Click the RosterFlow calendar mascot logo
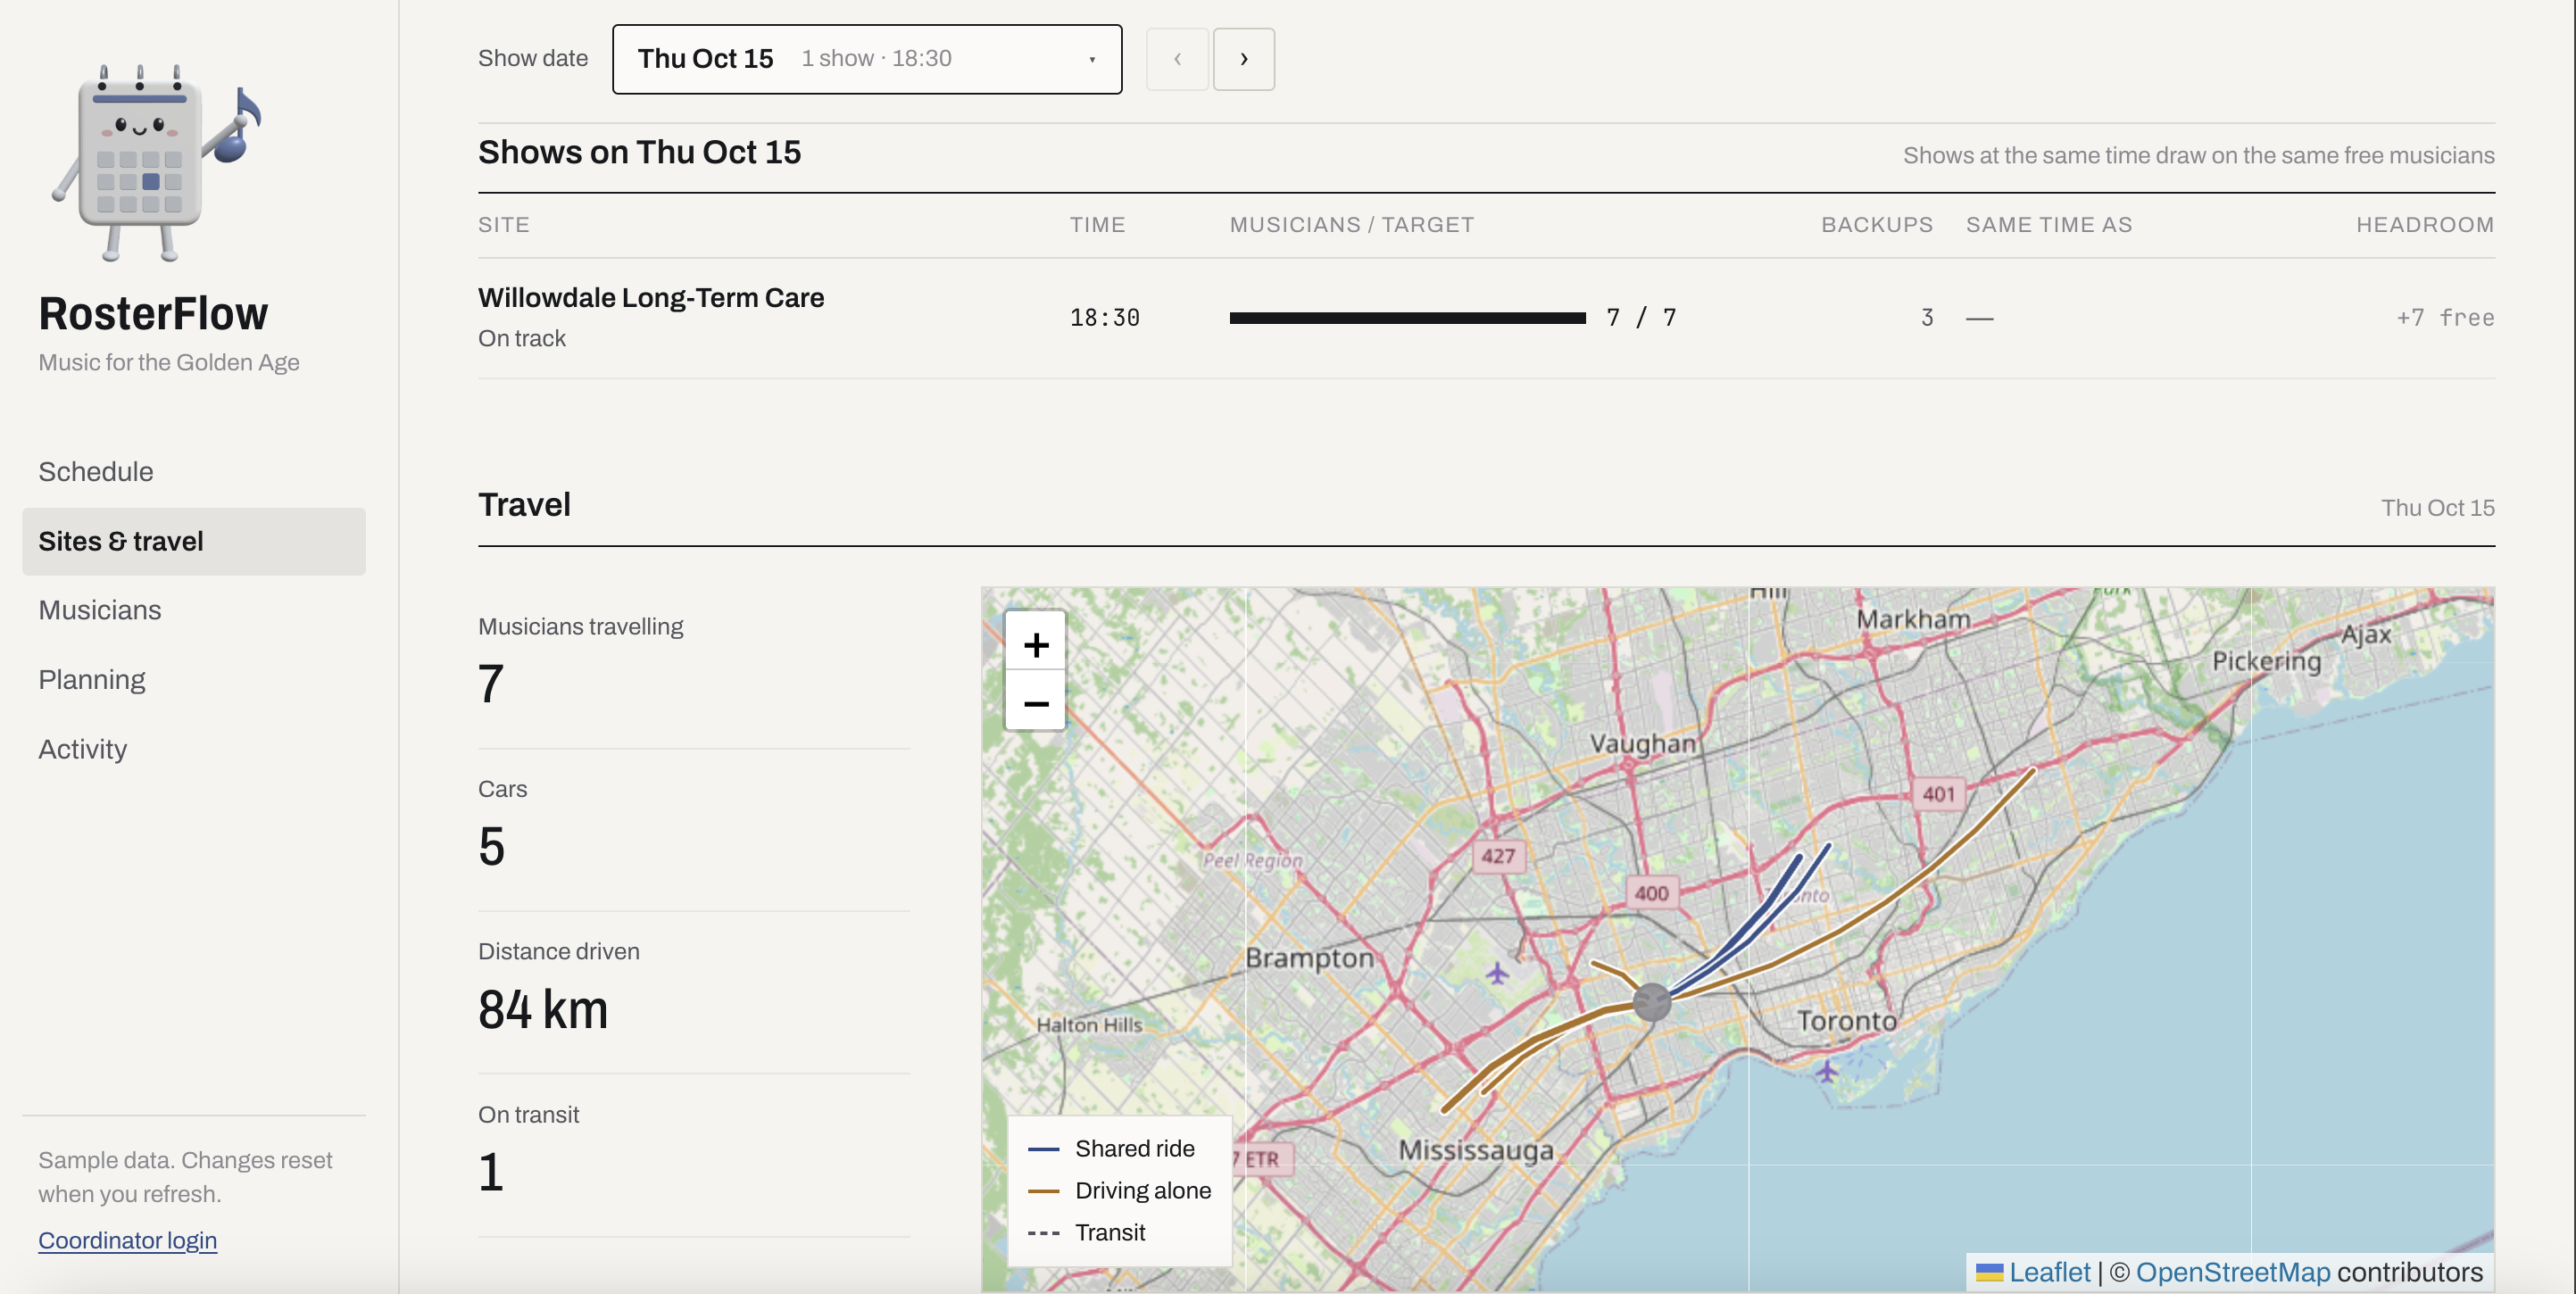The width and height of the screenshot is (2576, 1294). coord(157,162)
